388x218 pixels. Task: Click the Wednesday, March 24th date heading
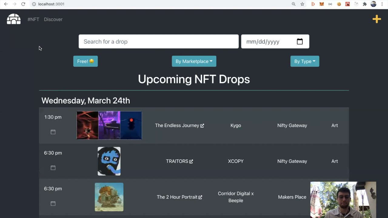point(85,101)
